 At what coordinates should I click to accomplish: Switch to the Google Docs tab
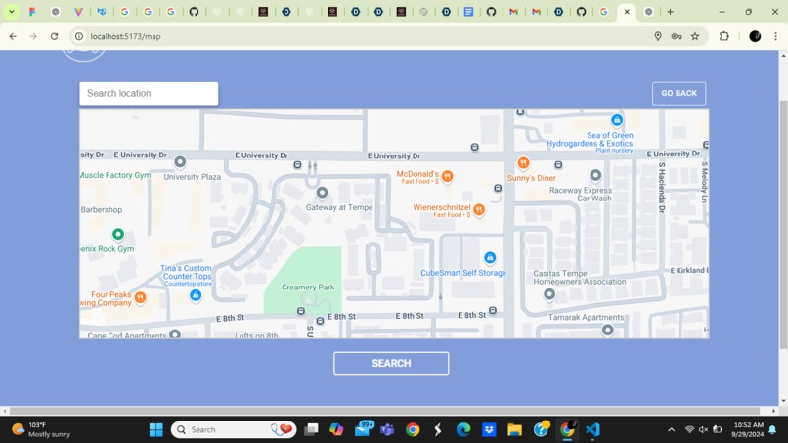coord(468,12)
